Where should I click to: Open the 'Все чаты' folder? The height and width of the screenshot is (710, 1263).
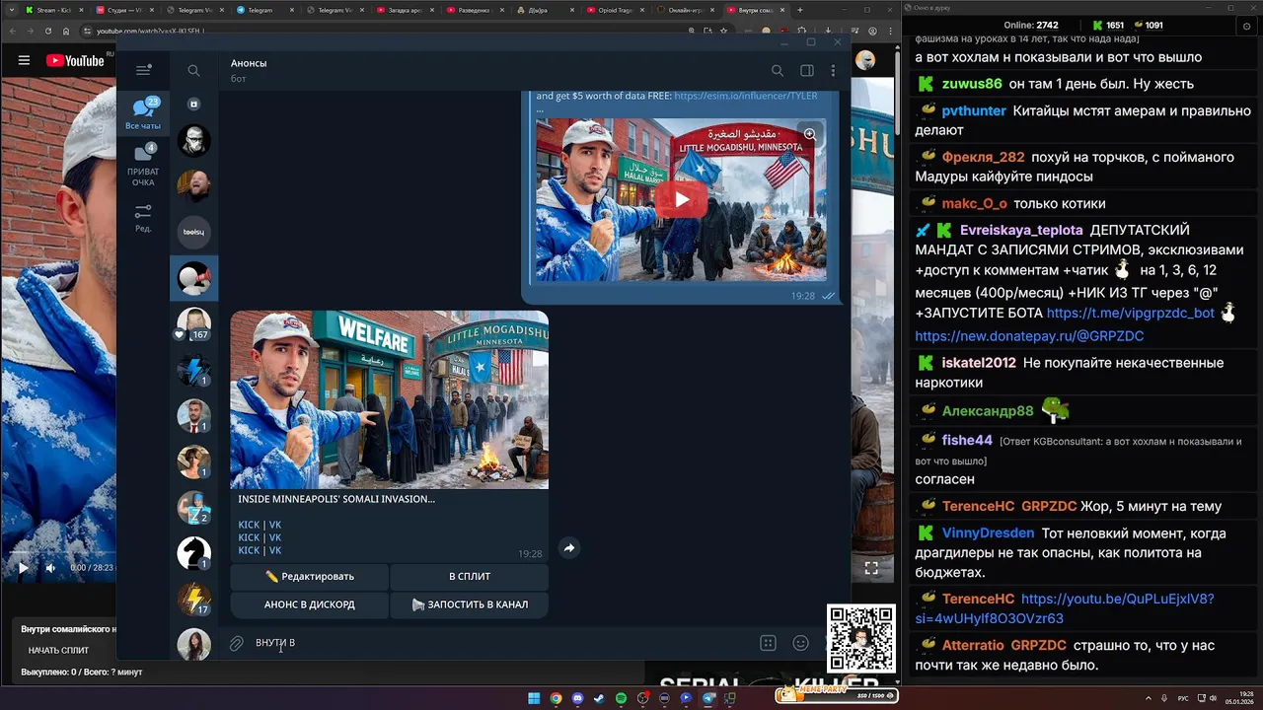(143, 112)
